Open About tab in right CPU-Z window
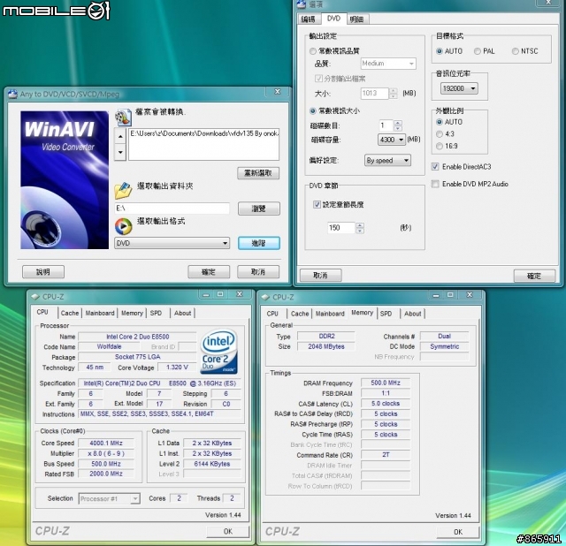The width and height of the screenshot is (566, 546). [x=413, y=314]
